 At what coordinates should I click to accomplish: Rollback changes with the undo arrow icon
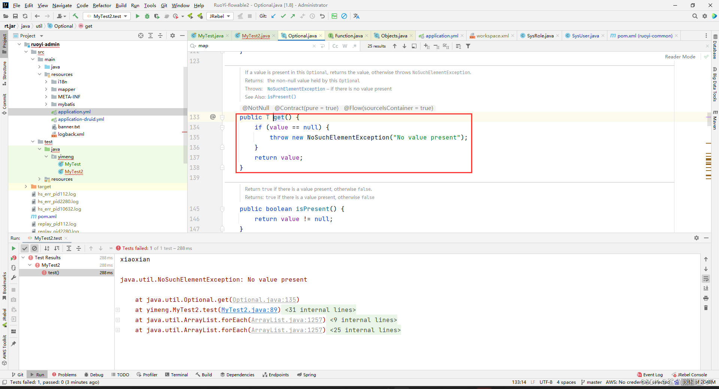pyautogui.click(x=322, y=16)
